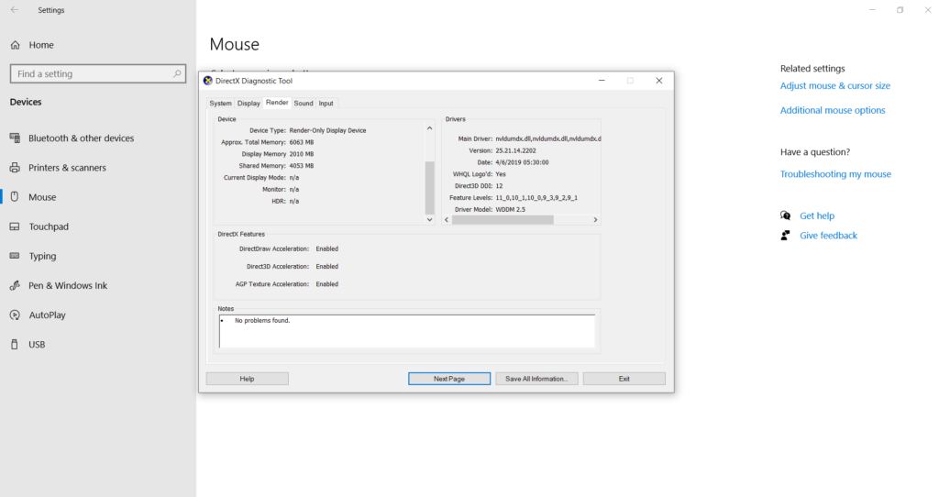Select the AutoPlay icon in sidebar
The width and height of the screenshot is (939, 497).
point(15,315)
